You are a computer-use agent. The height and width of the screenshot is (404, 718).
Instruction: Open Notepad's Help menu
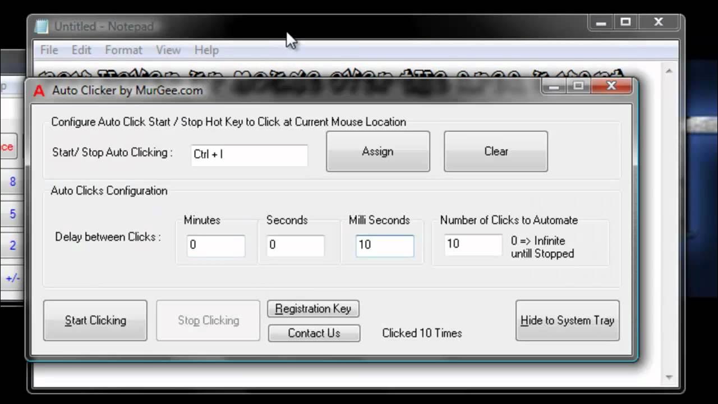(x=206, y=50)
